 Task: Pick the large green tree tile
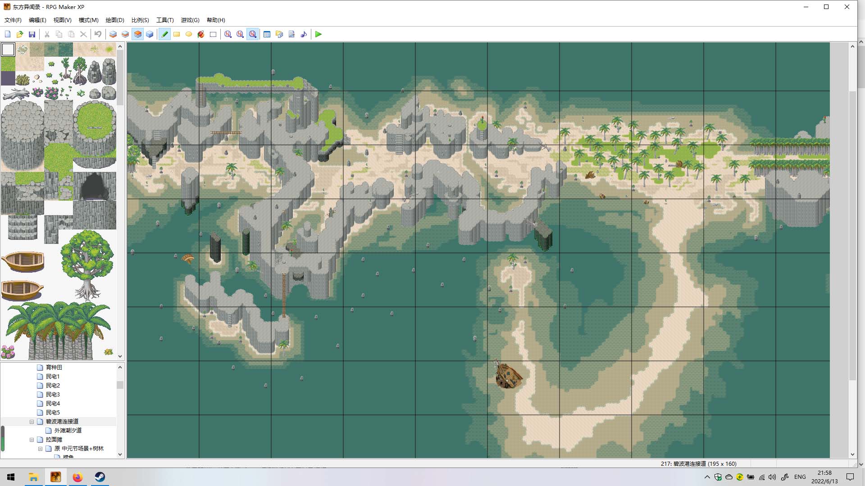click(x=87, y=265)
